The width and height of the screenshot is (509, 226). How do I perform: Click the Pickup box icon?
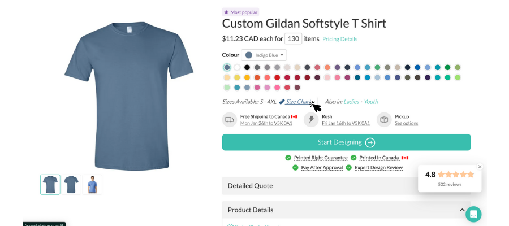click(x=384, y=120)
